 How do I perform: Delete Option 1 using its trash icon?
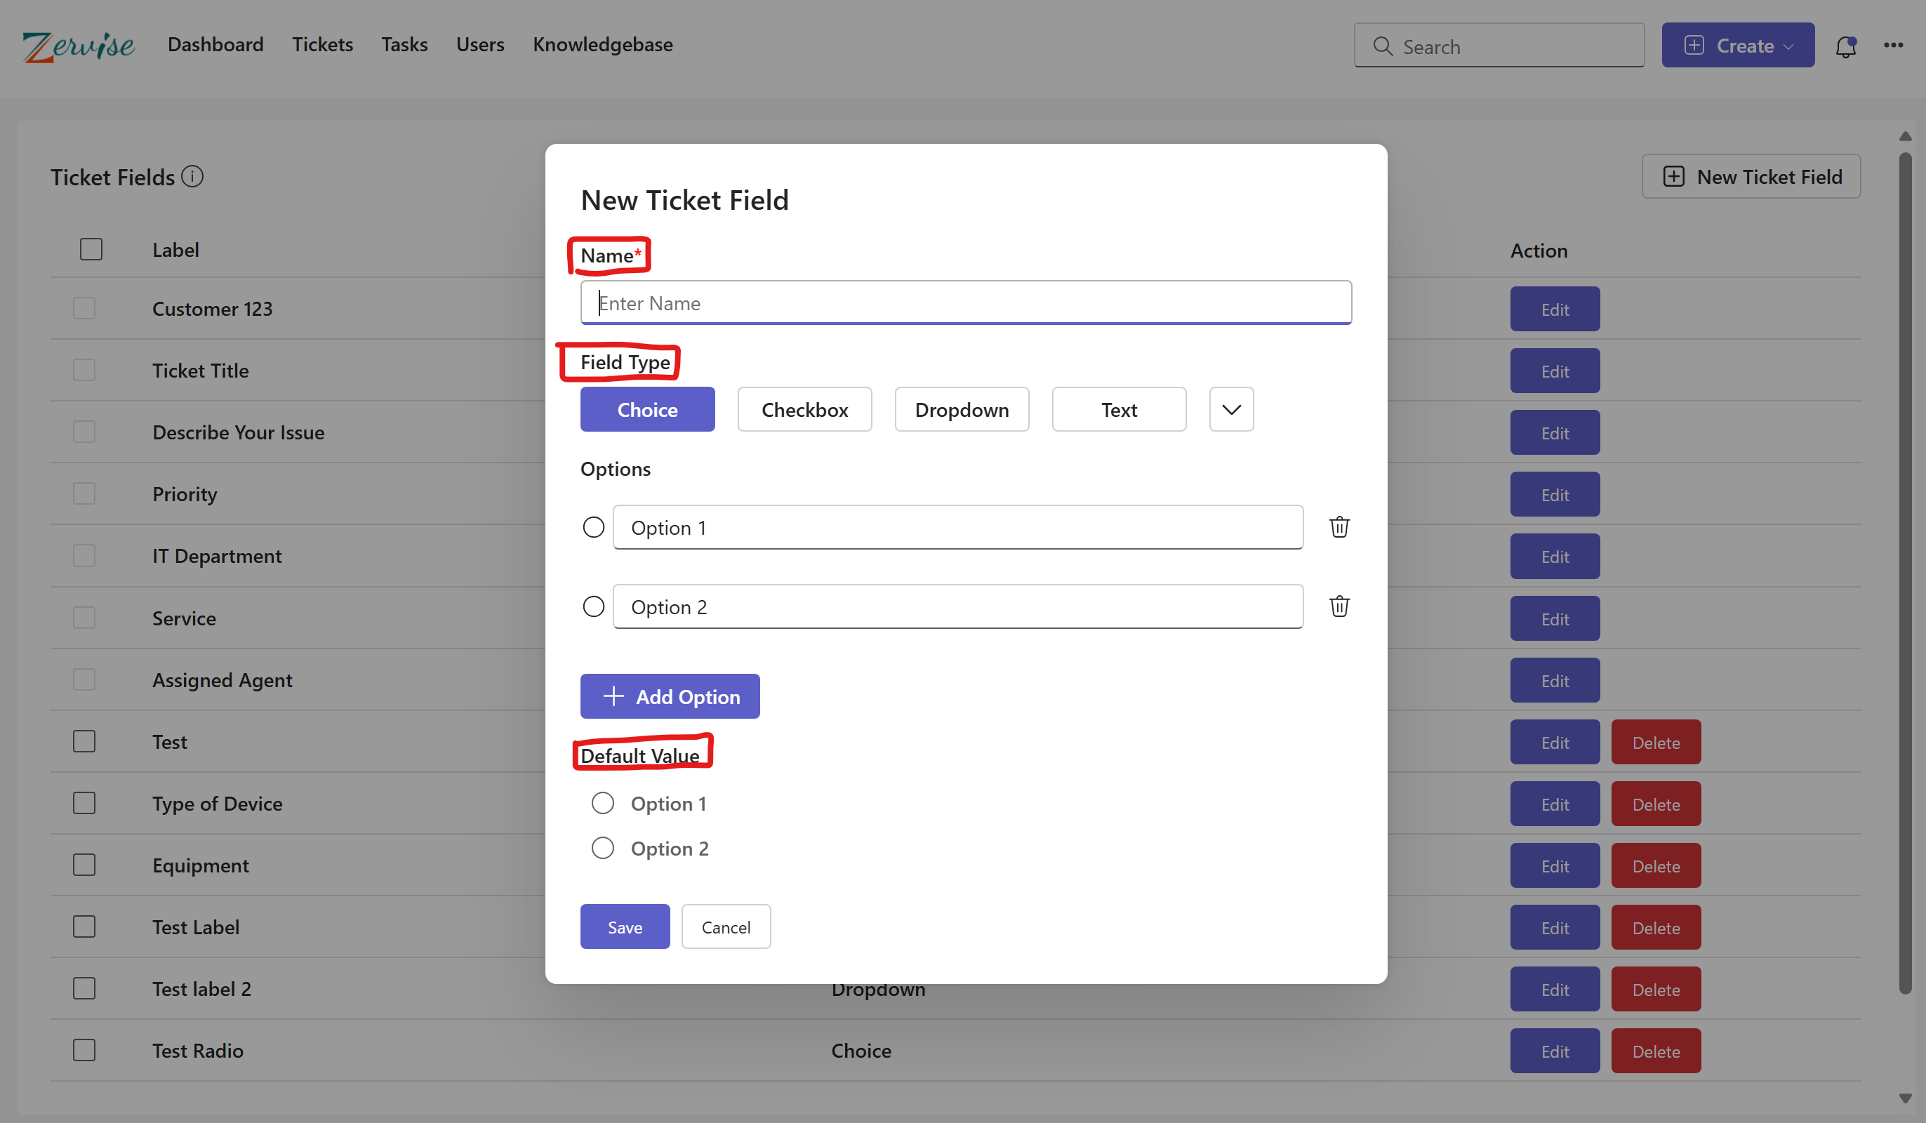pos(1339,526)
